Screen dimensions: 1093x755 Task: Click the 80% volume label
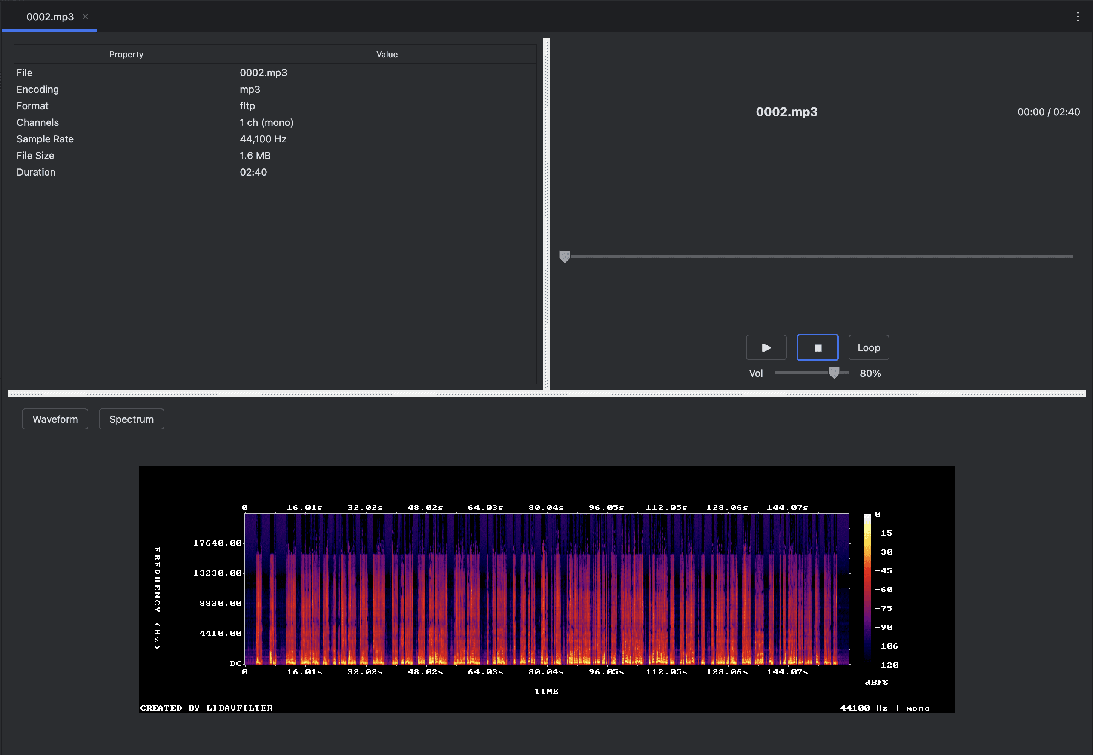(x=870, y=373)
